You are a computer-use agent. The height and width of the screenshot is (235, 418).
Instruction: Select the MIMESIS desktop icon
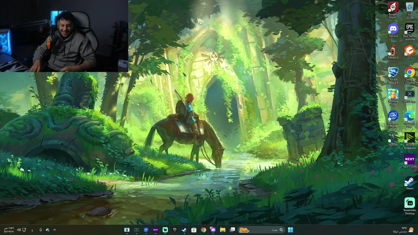click(x=393, y=52)
